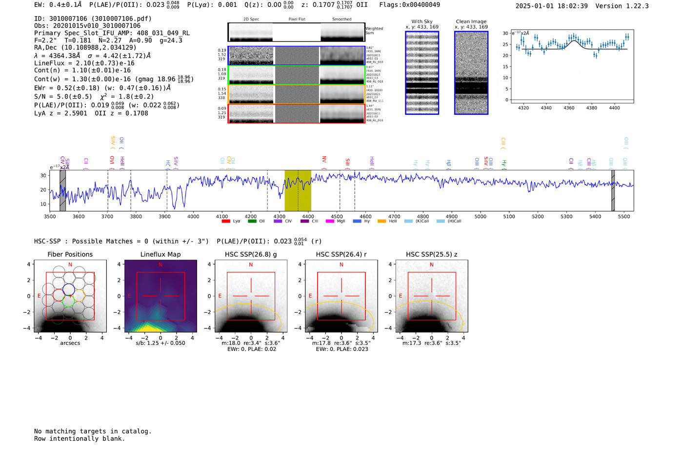This screenshot has width=683, height=465.
Task: Click the 'Pixel Flat' column heading
Action: tap(297, 20)
